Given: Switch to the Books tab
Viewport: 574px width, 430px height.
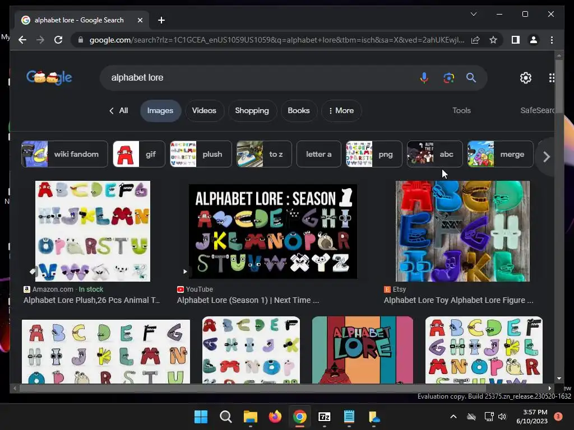Looking at the screenshot, I should (299, 110).
